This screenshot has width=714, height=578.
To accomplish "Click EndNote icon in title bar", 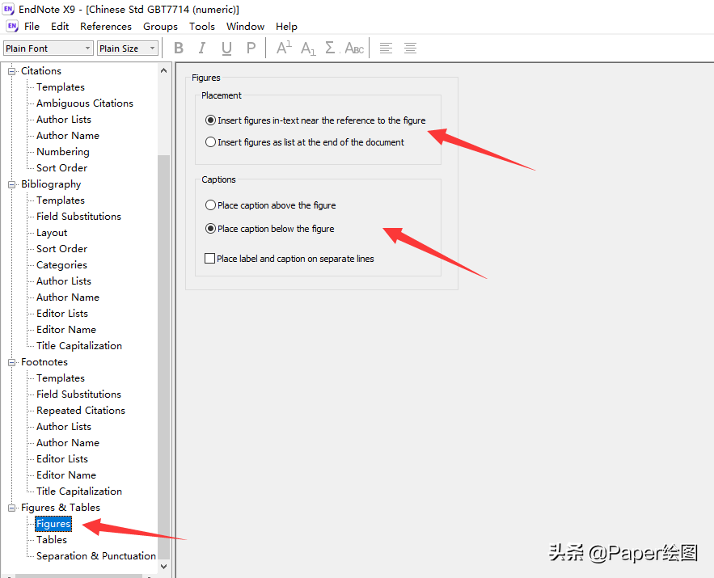I will [x=8, y=9].
